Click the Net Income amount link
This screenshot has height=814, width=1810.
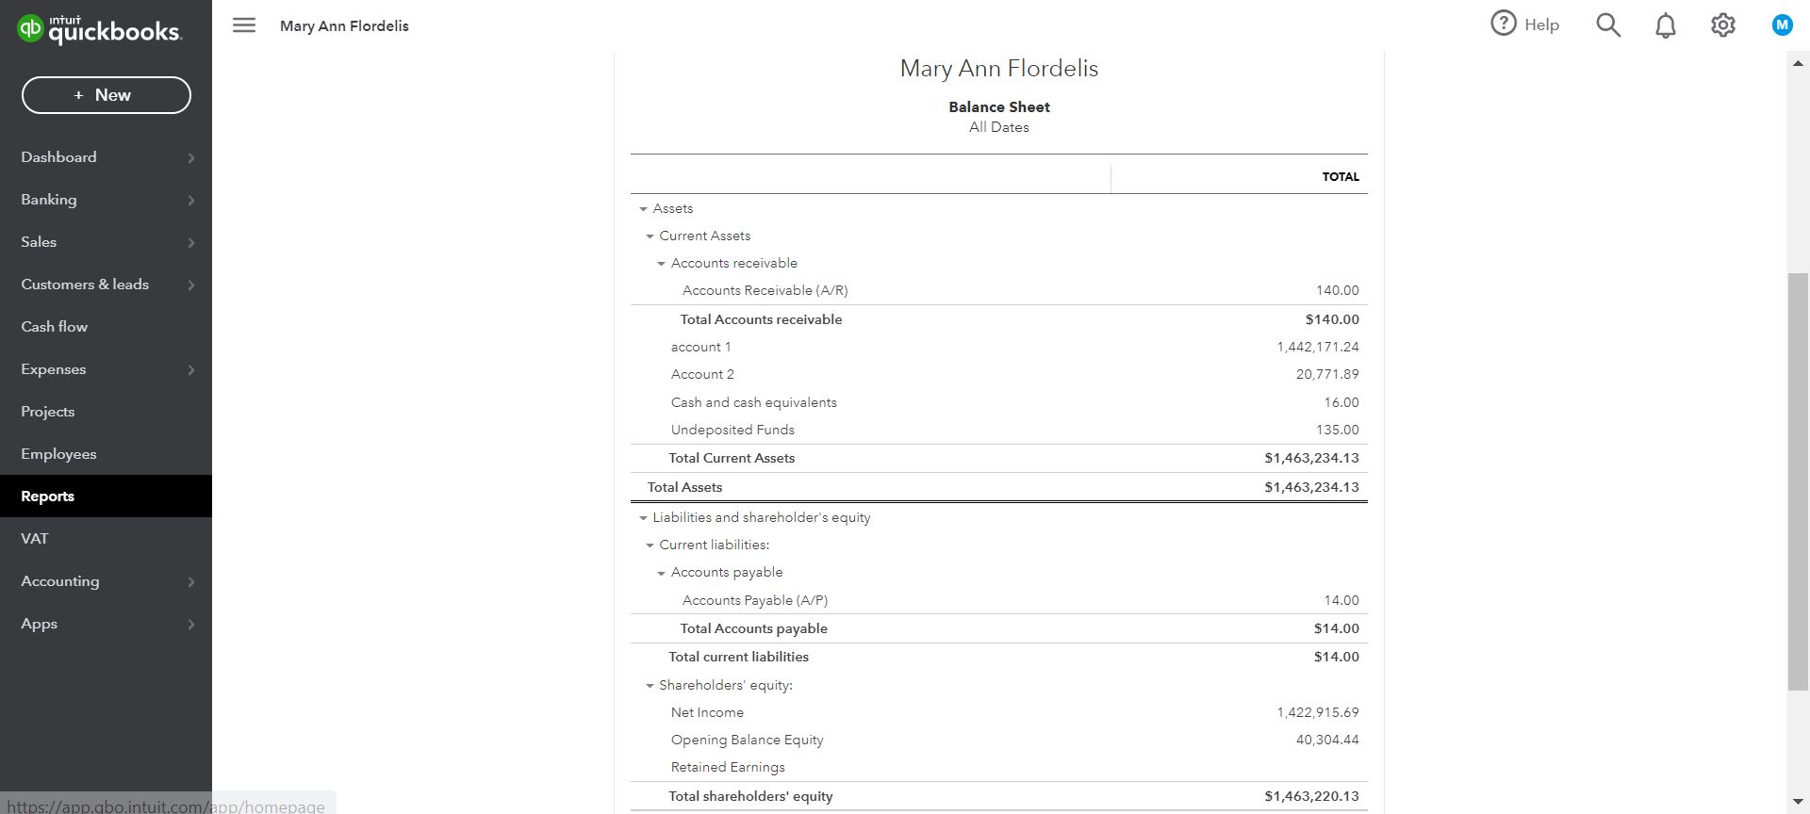(x=1317, y=713)
